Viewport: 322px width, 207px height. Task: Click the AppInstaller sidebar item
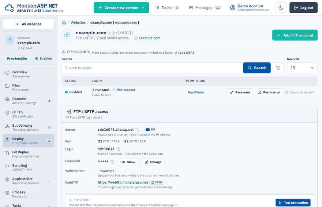(x=29, y=181)
